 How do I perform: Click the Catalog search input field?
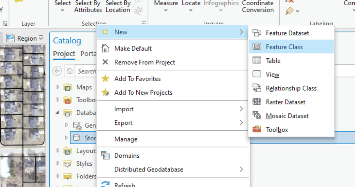click(87, 71)
